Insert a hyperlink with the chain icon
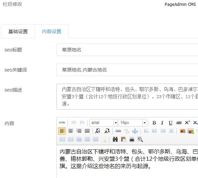This screenshot has width=198, height=178. tap(118, 131)
